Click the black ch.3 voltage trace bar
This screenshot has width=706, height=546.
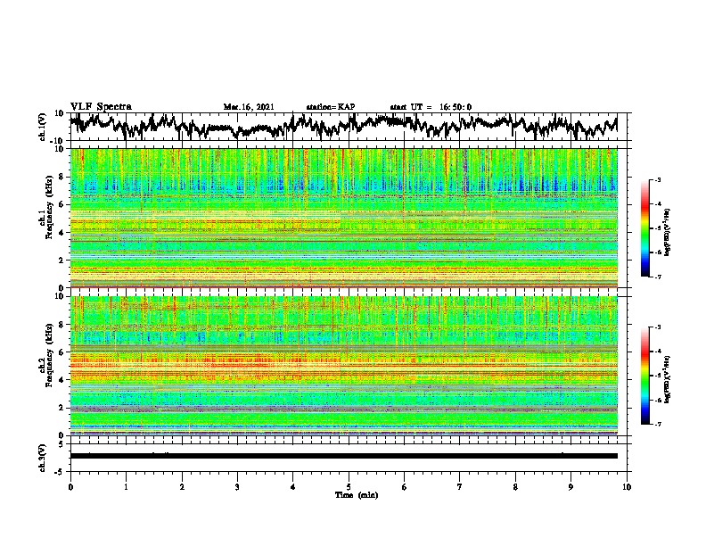[343, 456]
